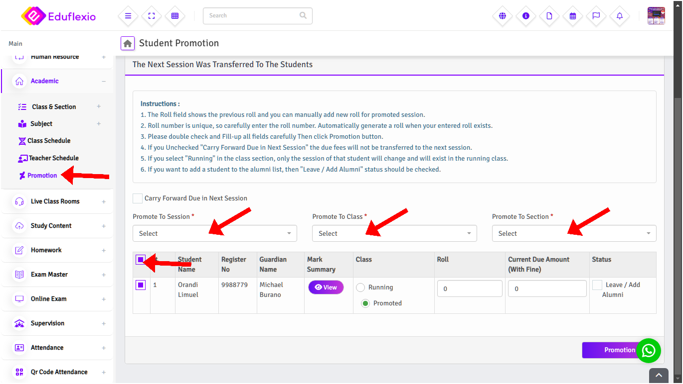Open WhatsApp chat floating icon

[x=649, y=351]
